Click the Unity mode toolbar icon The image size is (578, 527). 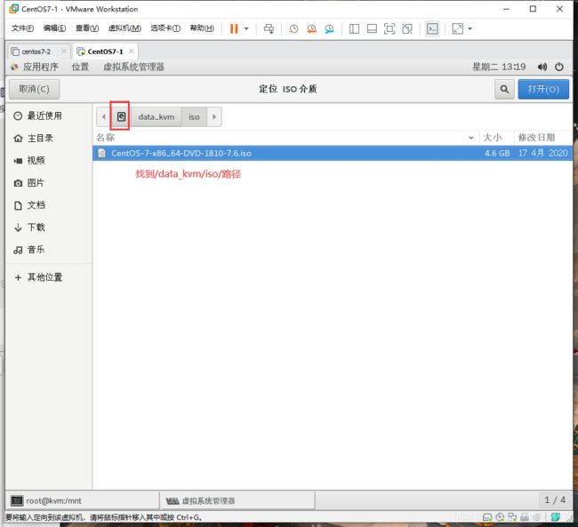point(407,28)
